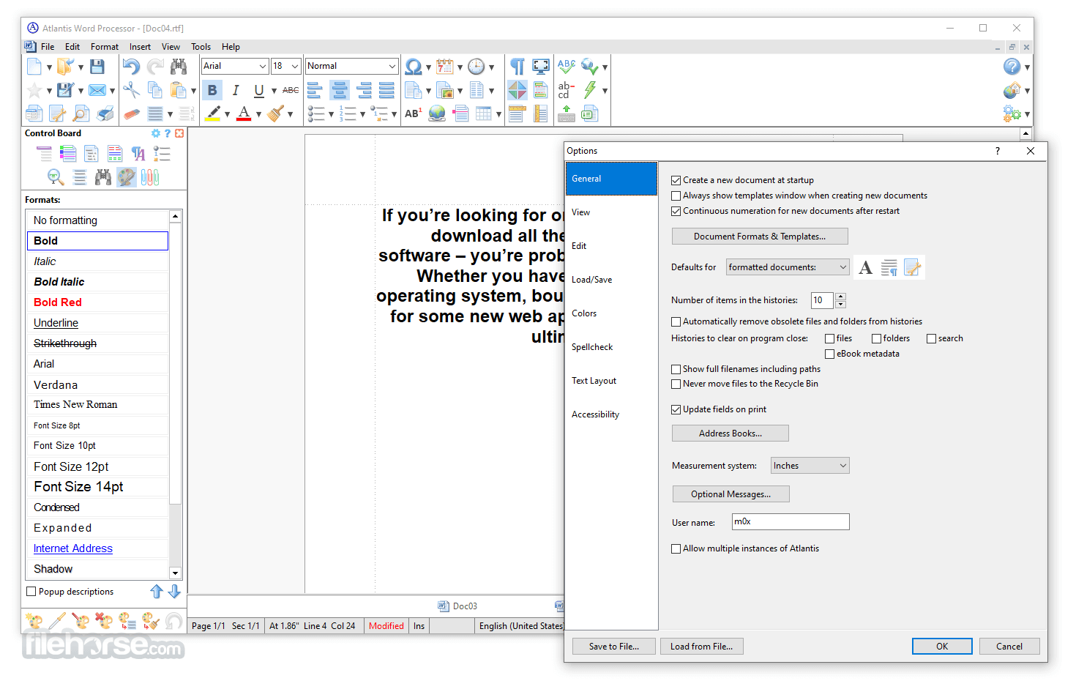1065x681 pixels.
Task: Click the Help question mark toolbar icon
Action: click(x=1012, y=67)
